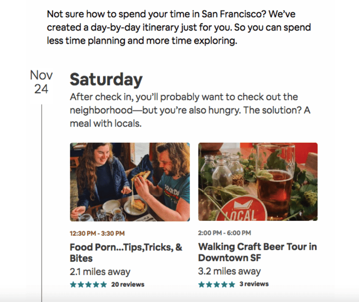Click the star rating icons with 3 reviews
Viewport: 359px width, 302px height.
(x=217, y=284)
